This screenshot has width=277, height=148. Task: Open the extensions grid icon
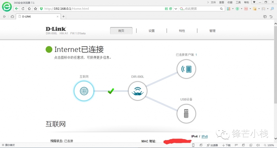point(229,9)
